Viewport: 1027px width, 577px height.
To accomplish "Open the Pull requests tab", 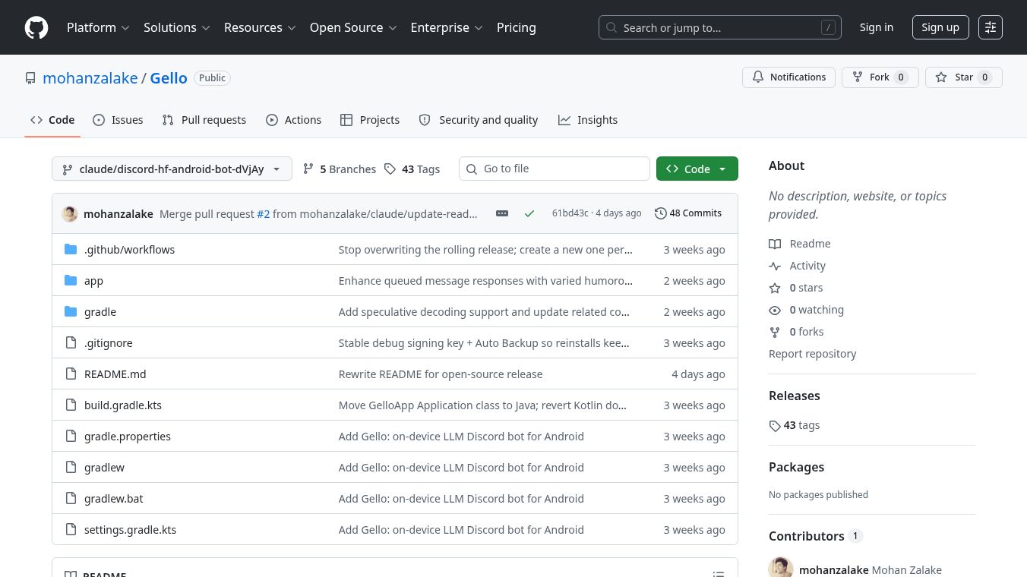I will 204,120.
